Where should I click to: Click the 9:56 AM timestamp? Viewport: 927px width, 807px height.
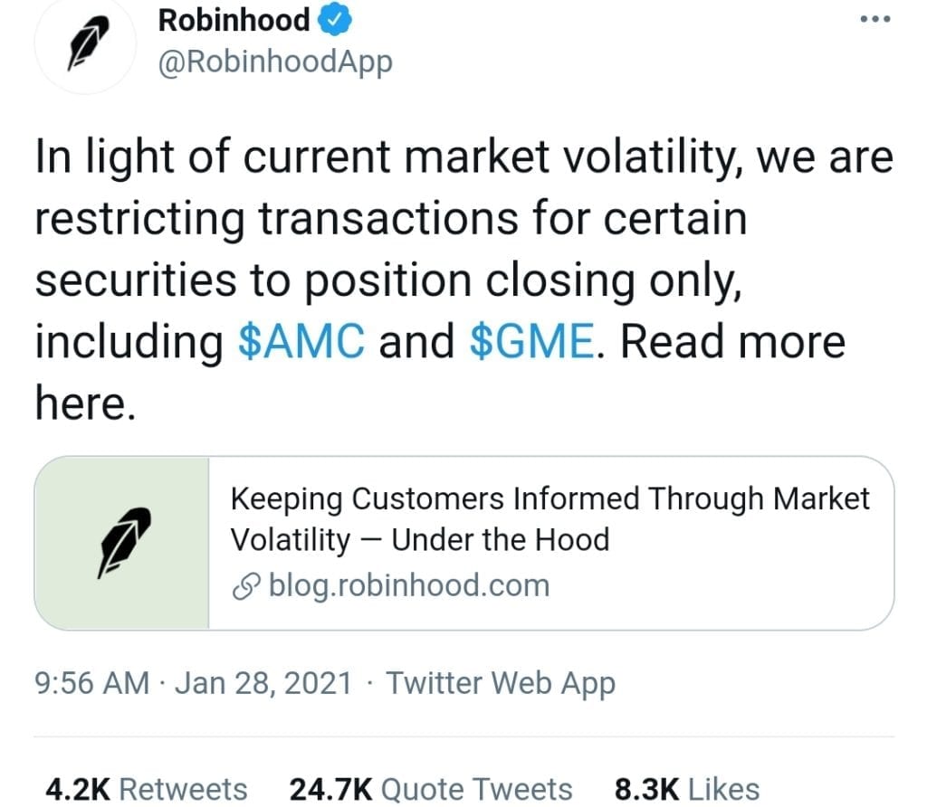tap(92, 683)
